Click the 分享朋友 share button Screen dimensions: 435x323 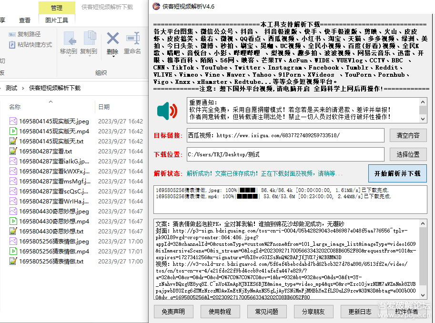pyautogui.click(x=313, y=312)
